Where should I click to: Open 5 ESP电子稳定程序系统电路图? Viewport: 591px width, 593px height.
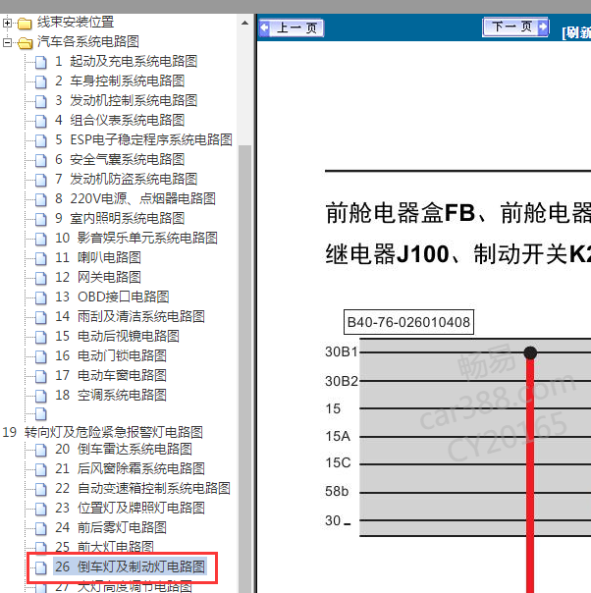tap(143, 140)
